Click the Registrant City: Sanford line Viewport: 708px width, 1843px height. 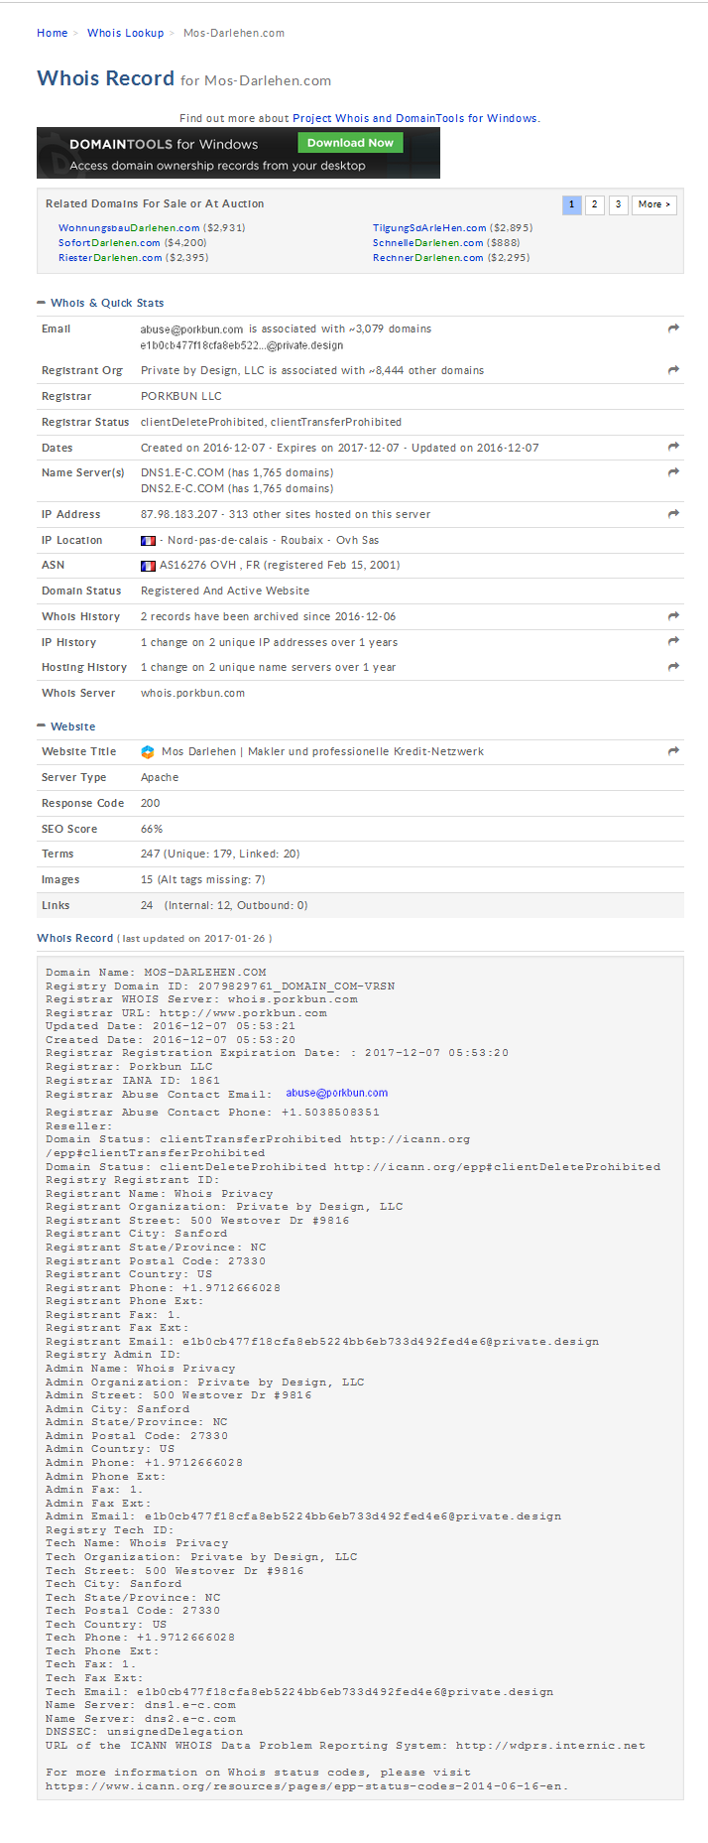136,1234
